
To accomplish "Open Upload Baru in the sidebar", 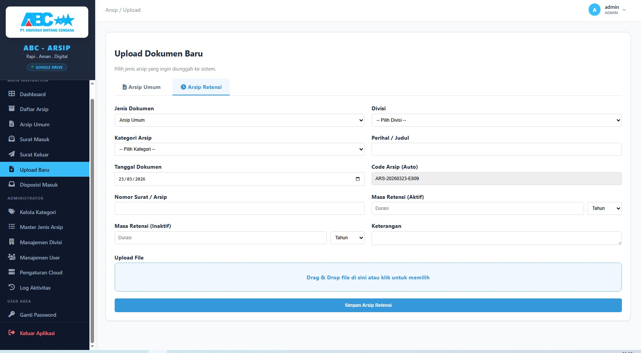I will pyautogui.click(x=45, y=169).
